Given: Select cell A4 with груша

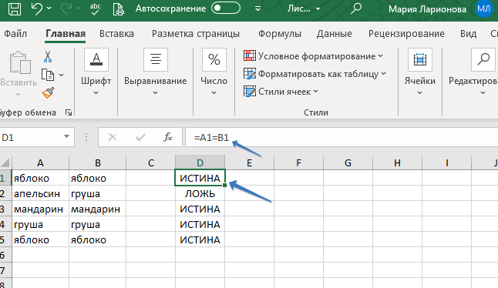Looking at the screenshot, I should click(x=40, y=224).
